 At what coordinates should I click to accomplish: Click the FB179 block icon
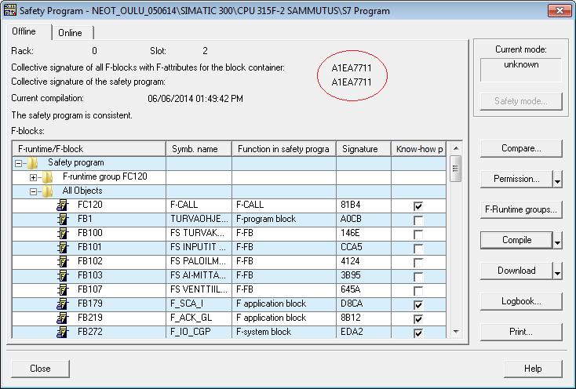click(x=63, y=304)
